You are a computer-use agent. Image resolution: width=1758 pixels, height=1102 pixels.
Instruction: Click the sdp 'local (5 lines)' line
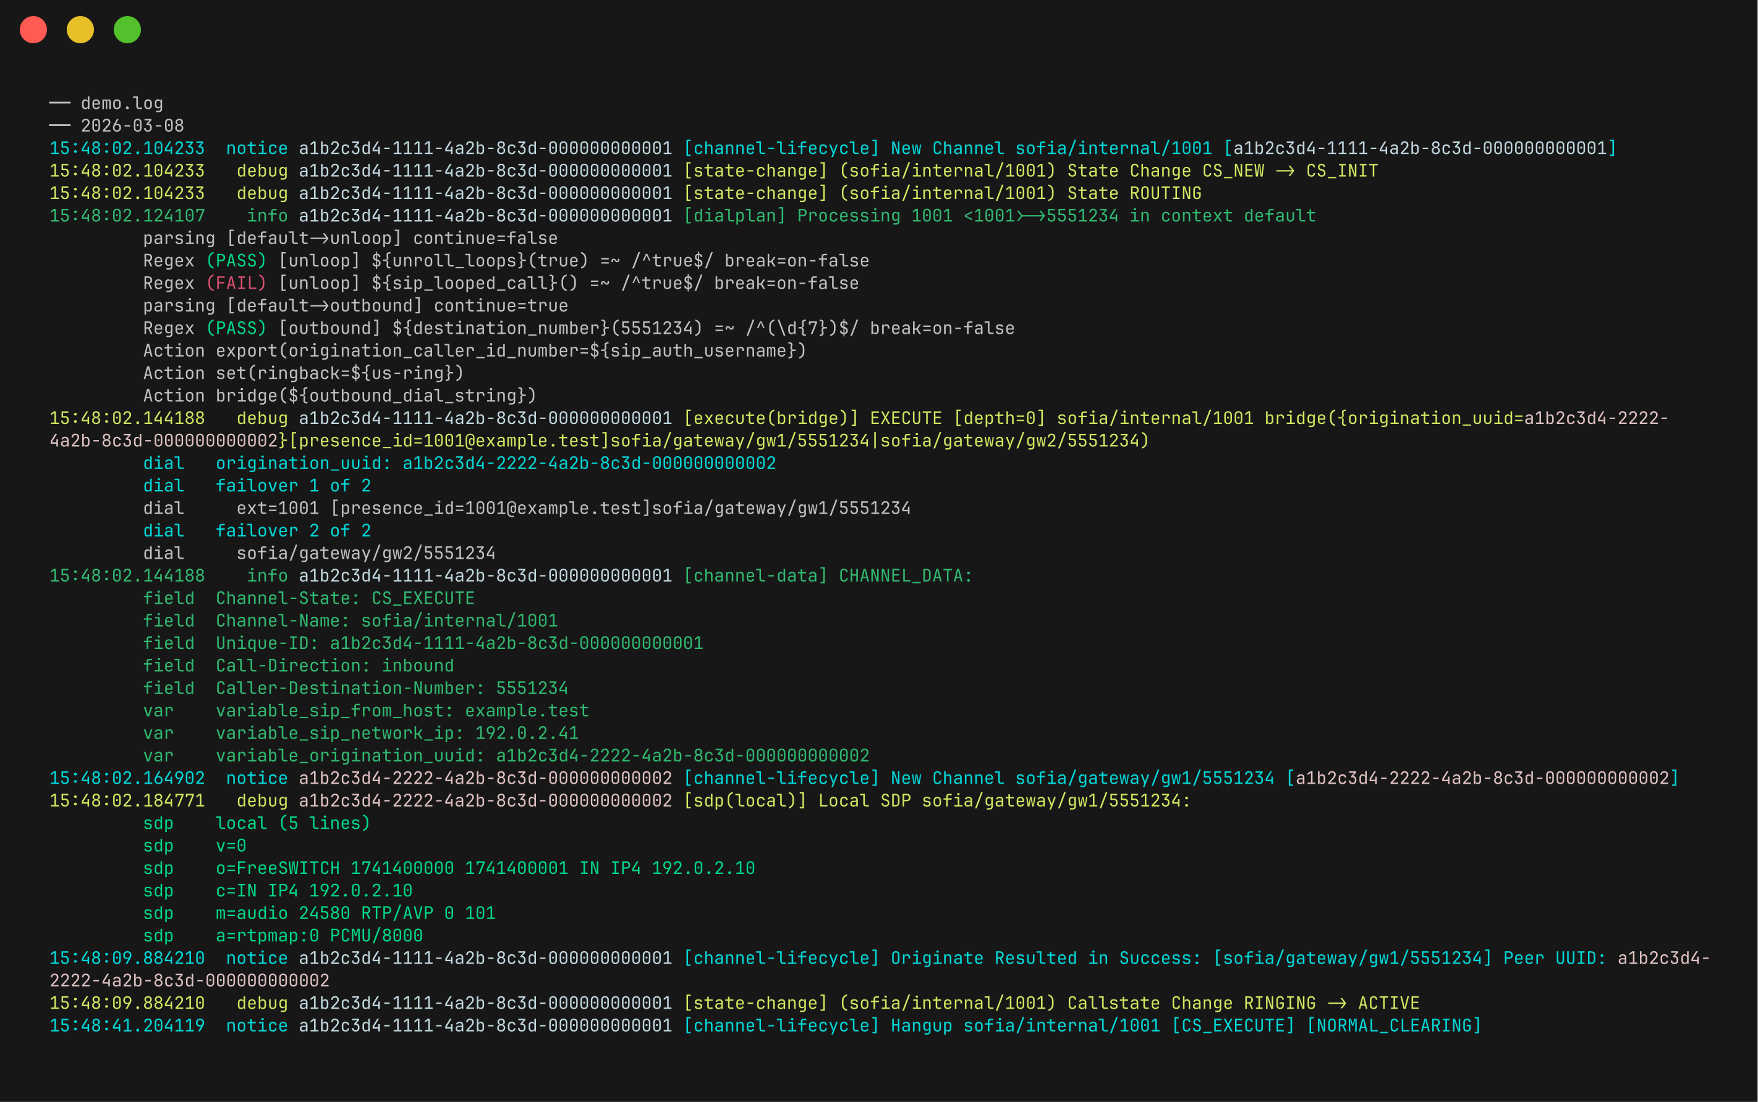[257, 824]
